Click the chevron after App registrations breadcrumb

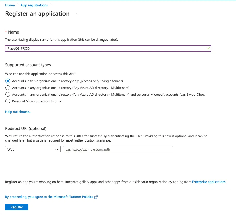pos(51,5)
